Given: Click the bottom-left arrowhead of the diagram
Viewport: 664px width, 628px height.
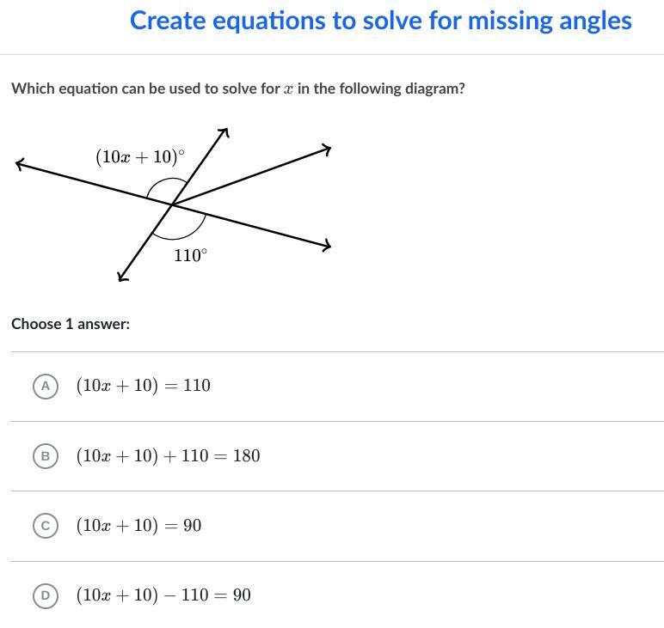Looking at the screenshot, I should click(122, 276).
